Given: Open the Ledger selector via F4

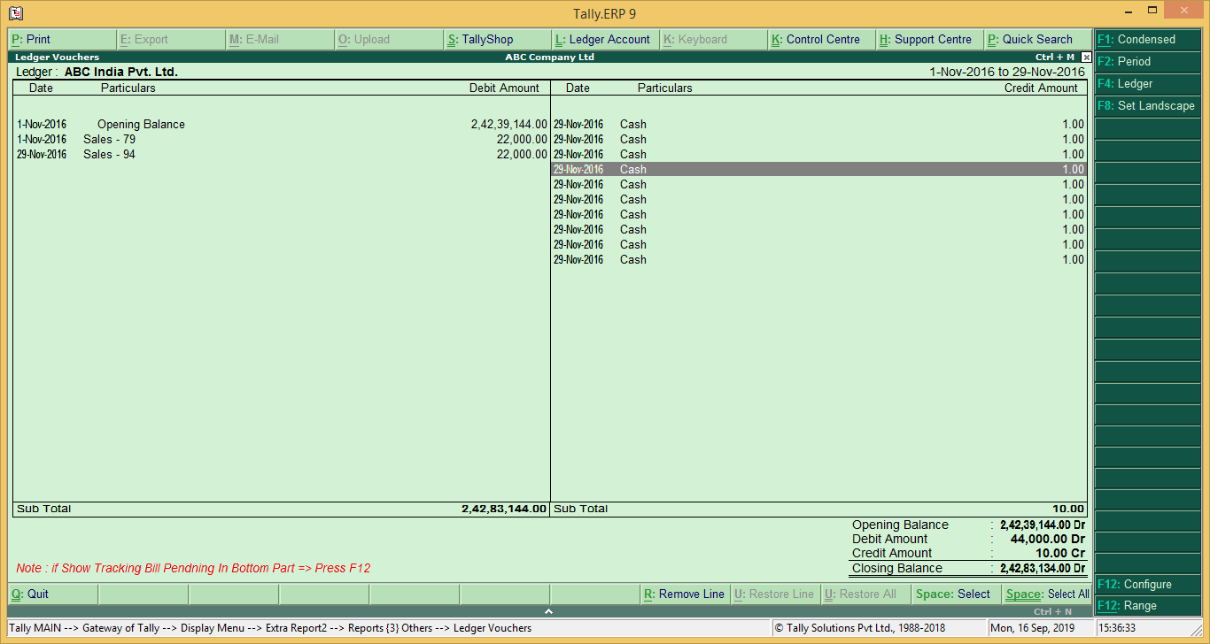Looking at the screenshot, I should (x=1147, y=83).
